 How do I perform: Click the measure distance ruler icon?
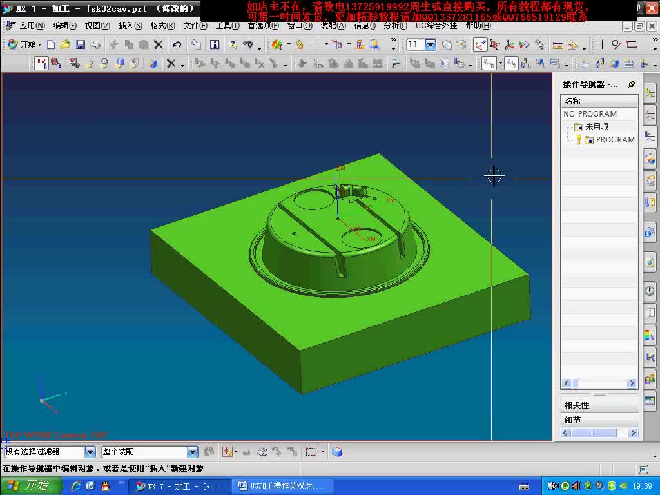click(558, 44)
